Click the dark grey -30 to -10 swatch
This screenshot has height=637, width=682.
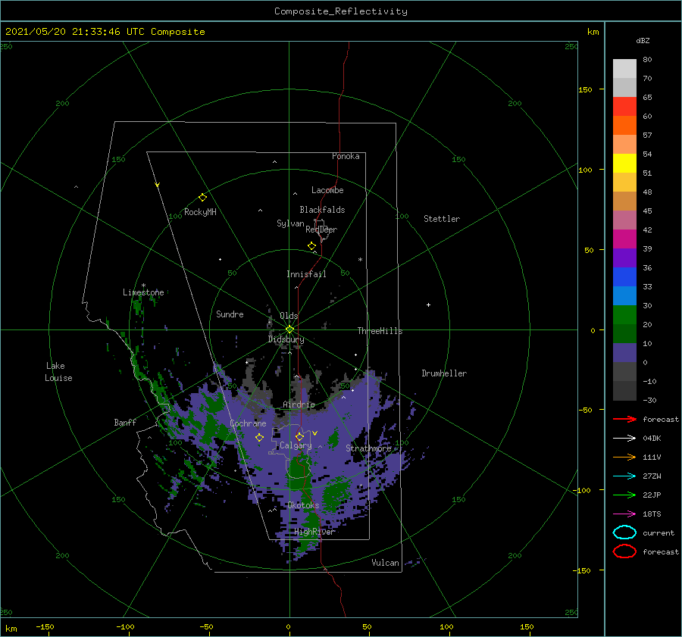(624, 391)
